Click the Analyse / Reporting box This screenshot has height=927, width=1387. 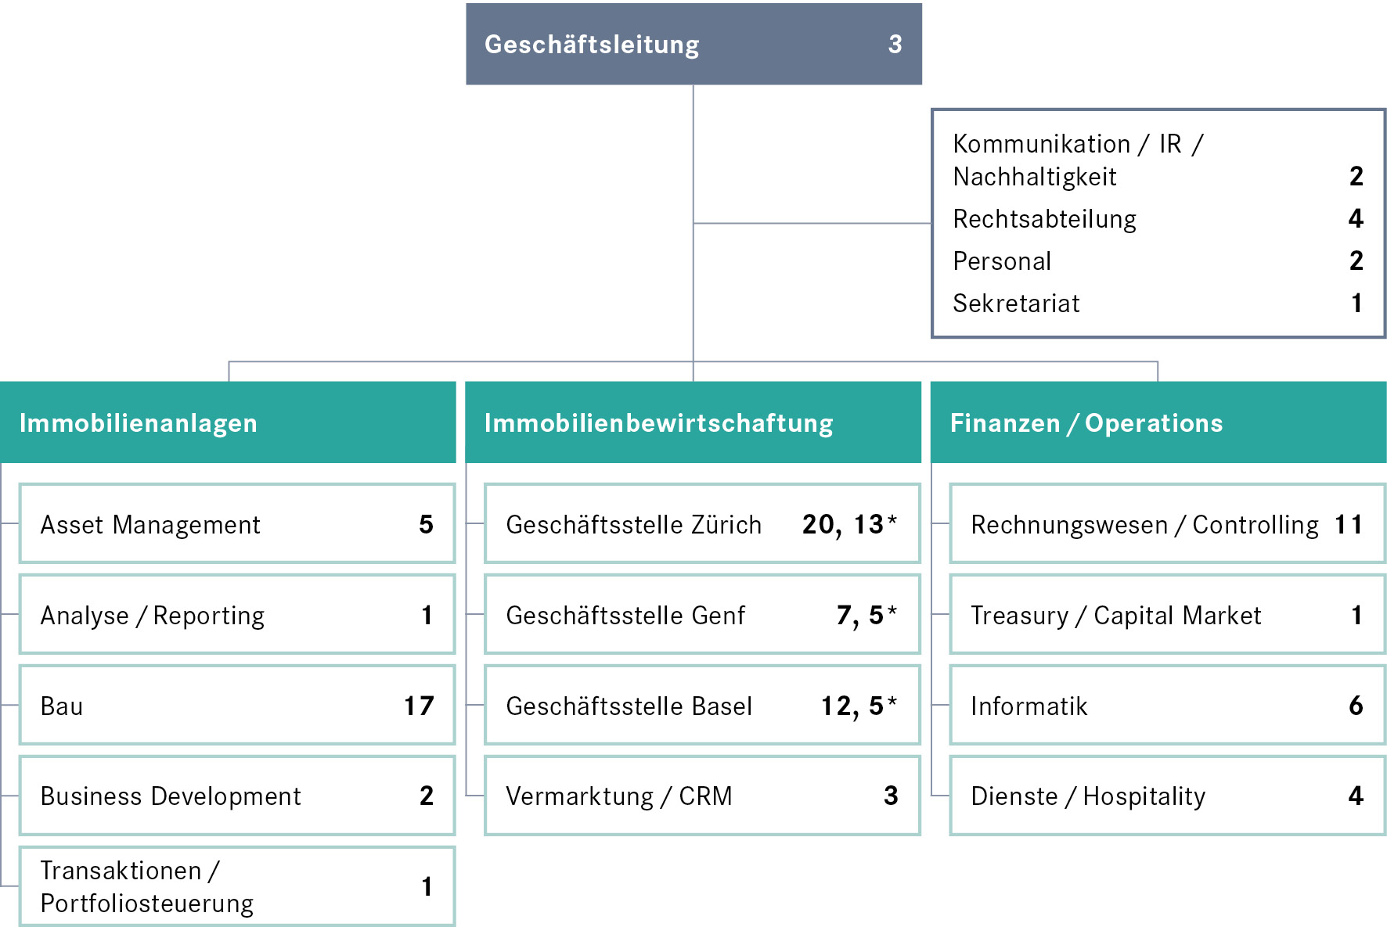pyautogui.click(x=236, y=614)
